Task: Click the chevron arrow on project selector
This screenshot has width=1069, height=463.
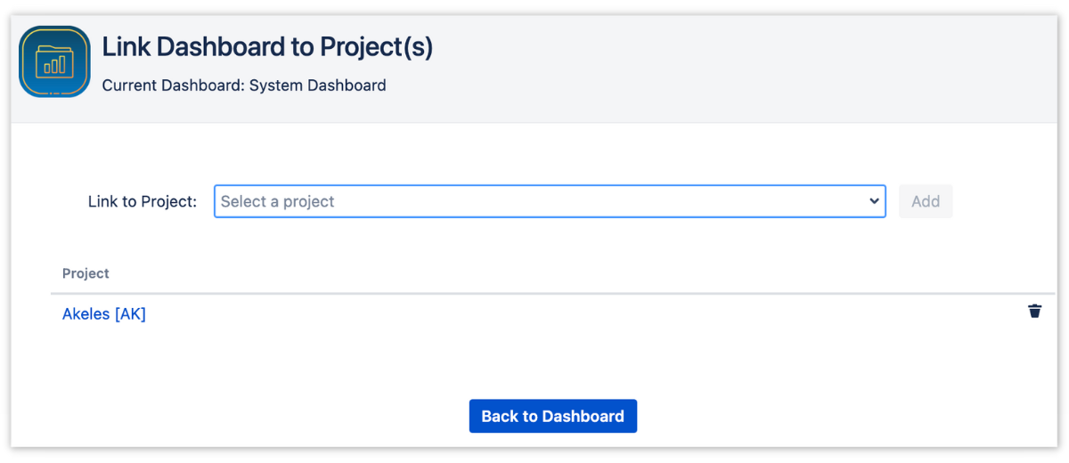Action: pos(874,201)
